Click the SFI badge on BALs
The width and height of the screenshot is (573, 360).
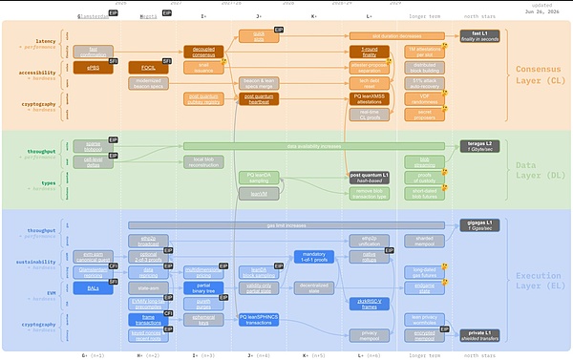114,282
